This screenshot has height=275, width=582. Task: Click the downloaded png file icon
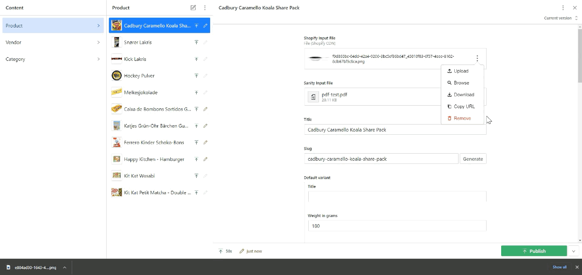point(9,267)
